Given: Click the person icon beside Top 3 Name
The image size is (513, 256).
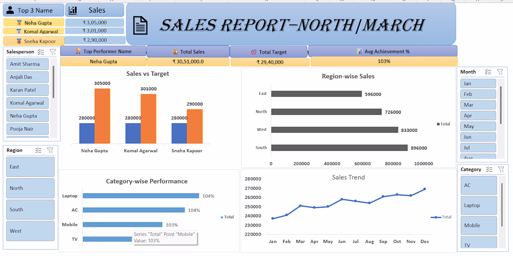Looking at the screenshot, I should (10, 10).
